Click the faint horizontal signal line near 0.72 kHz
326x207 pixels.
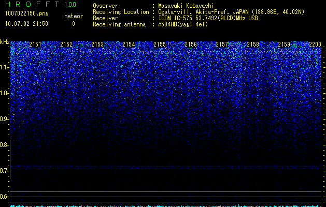coord(166,166)
